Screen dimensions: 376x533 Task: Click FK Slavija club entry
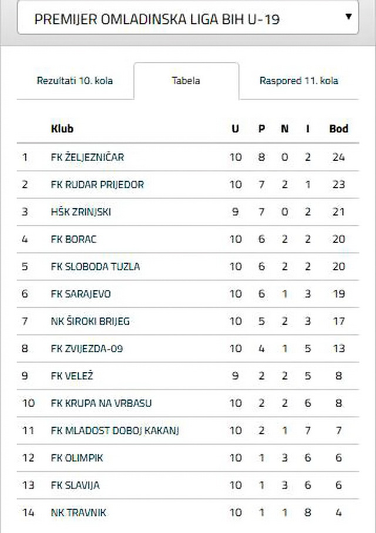pyautogui.click(x=75, y=485)
